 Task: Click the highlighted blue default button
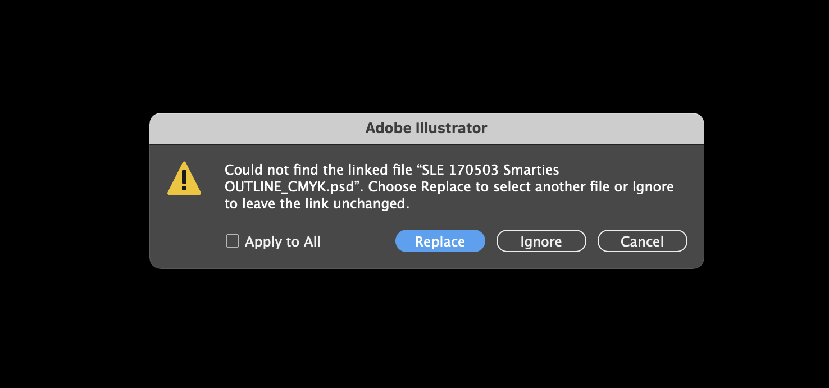[x=440, y=241]
